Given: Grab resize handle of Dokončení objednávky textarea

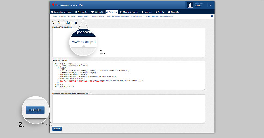Looking at the screenshot, I should coord(204,123).
